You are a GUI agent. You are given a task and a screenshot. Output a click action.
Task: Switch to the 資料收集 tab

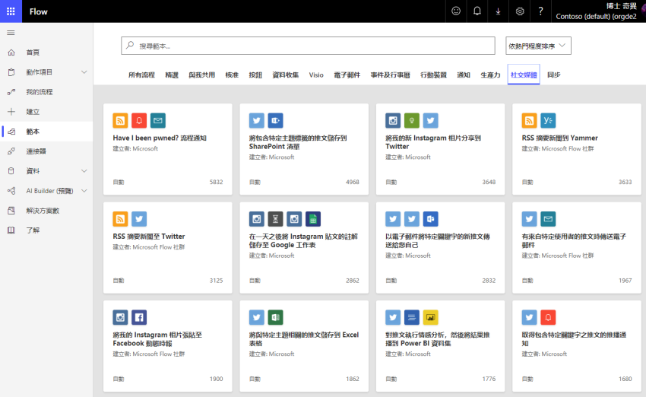(x=286, y=75)
